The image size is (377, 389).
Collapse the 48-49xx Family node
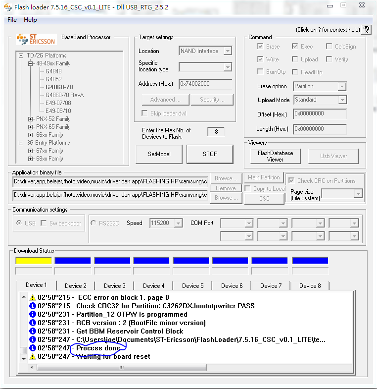[31, 63]
